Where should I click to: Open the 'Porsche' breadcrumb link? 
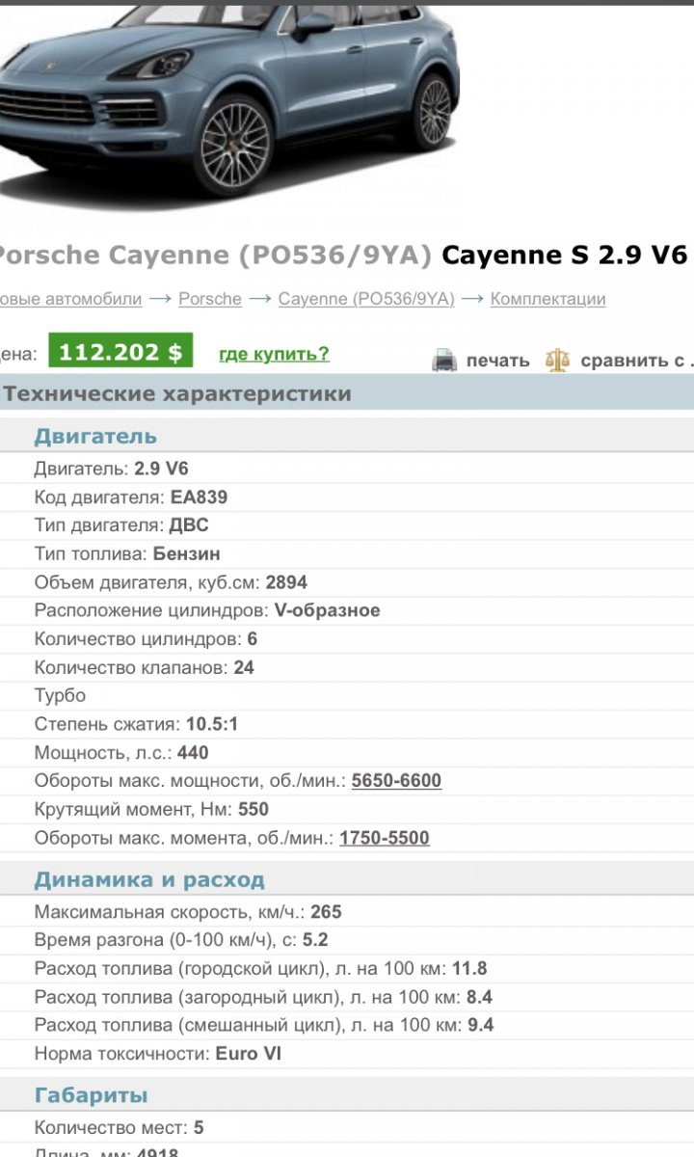210,299
